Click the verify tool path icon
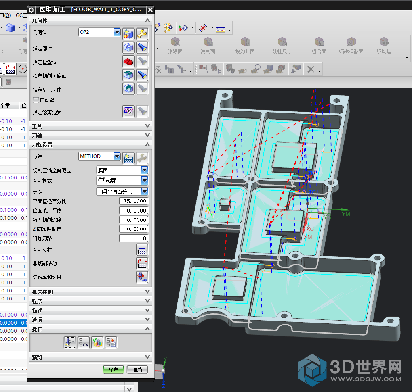 pyautogui.click(x=97, y=343)
